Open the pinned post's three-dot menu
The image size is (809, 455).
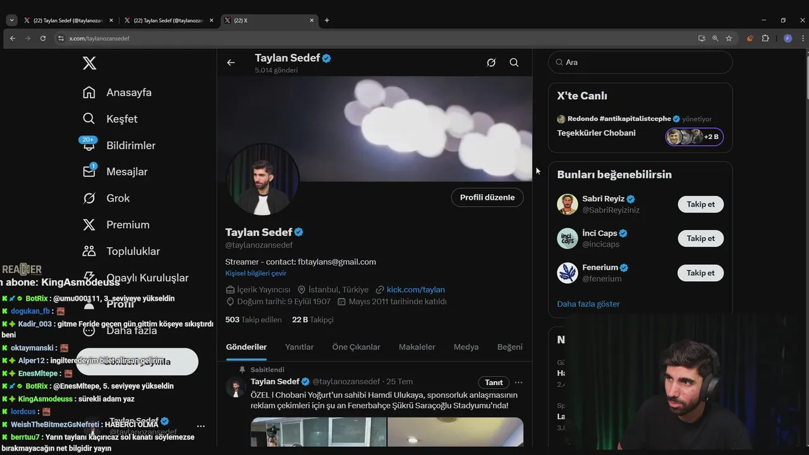pos(518,382)
